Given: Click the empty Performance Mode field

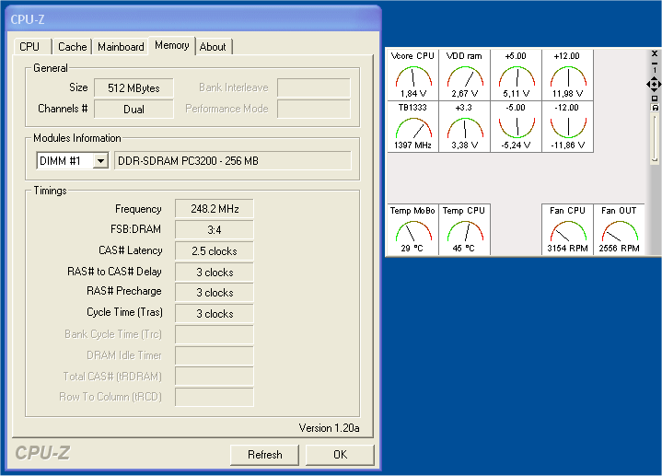Looking at the screenshot, I should pyautogui.click(x=314, y=109).
